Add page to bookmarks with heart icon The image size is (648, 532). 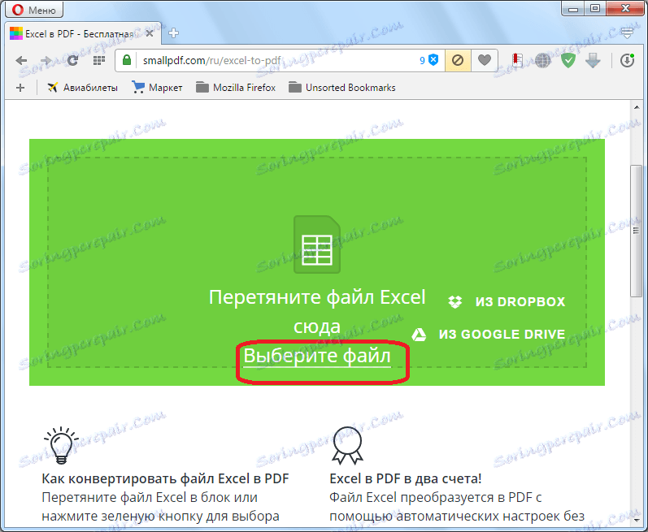click(485, 61)
